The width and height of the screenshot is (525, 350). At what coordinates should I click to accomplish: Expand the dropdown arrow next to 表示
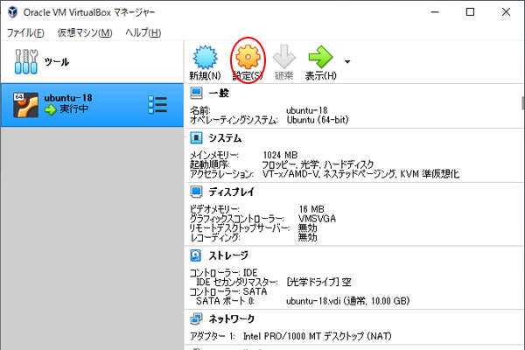coord(347,61)
